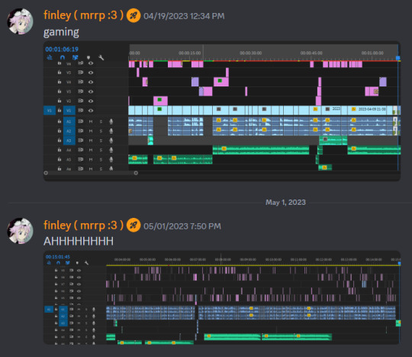
Task: Open wrench timeline settings in gaming timeline
Action: [x=101, y=57]
